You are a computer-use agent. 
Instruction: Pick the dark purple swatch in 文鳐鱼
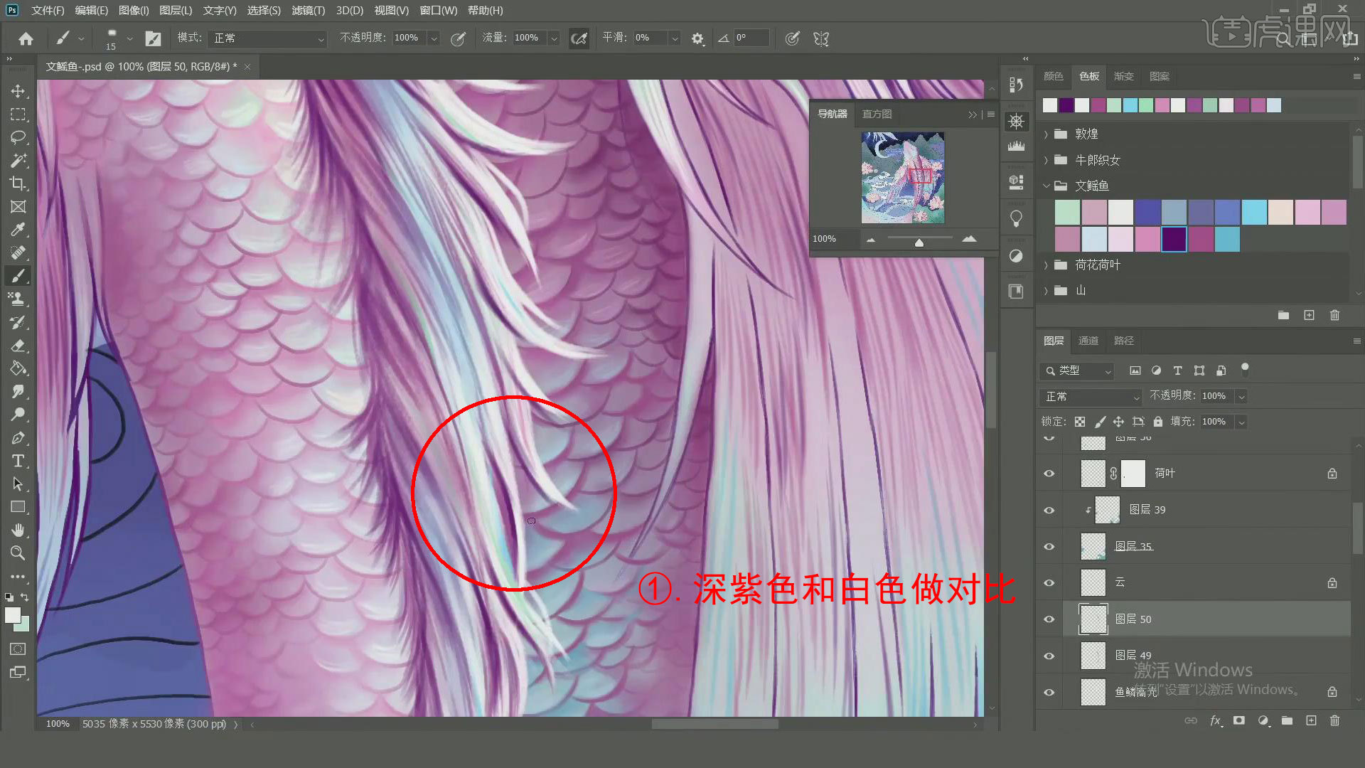[1174, 239]
